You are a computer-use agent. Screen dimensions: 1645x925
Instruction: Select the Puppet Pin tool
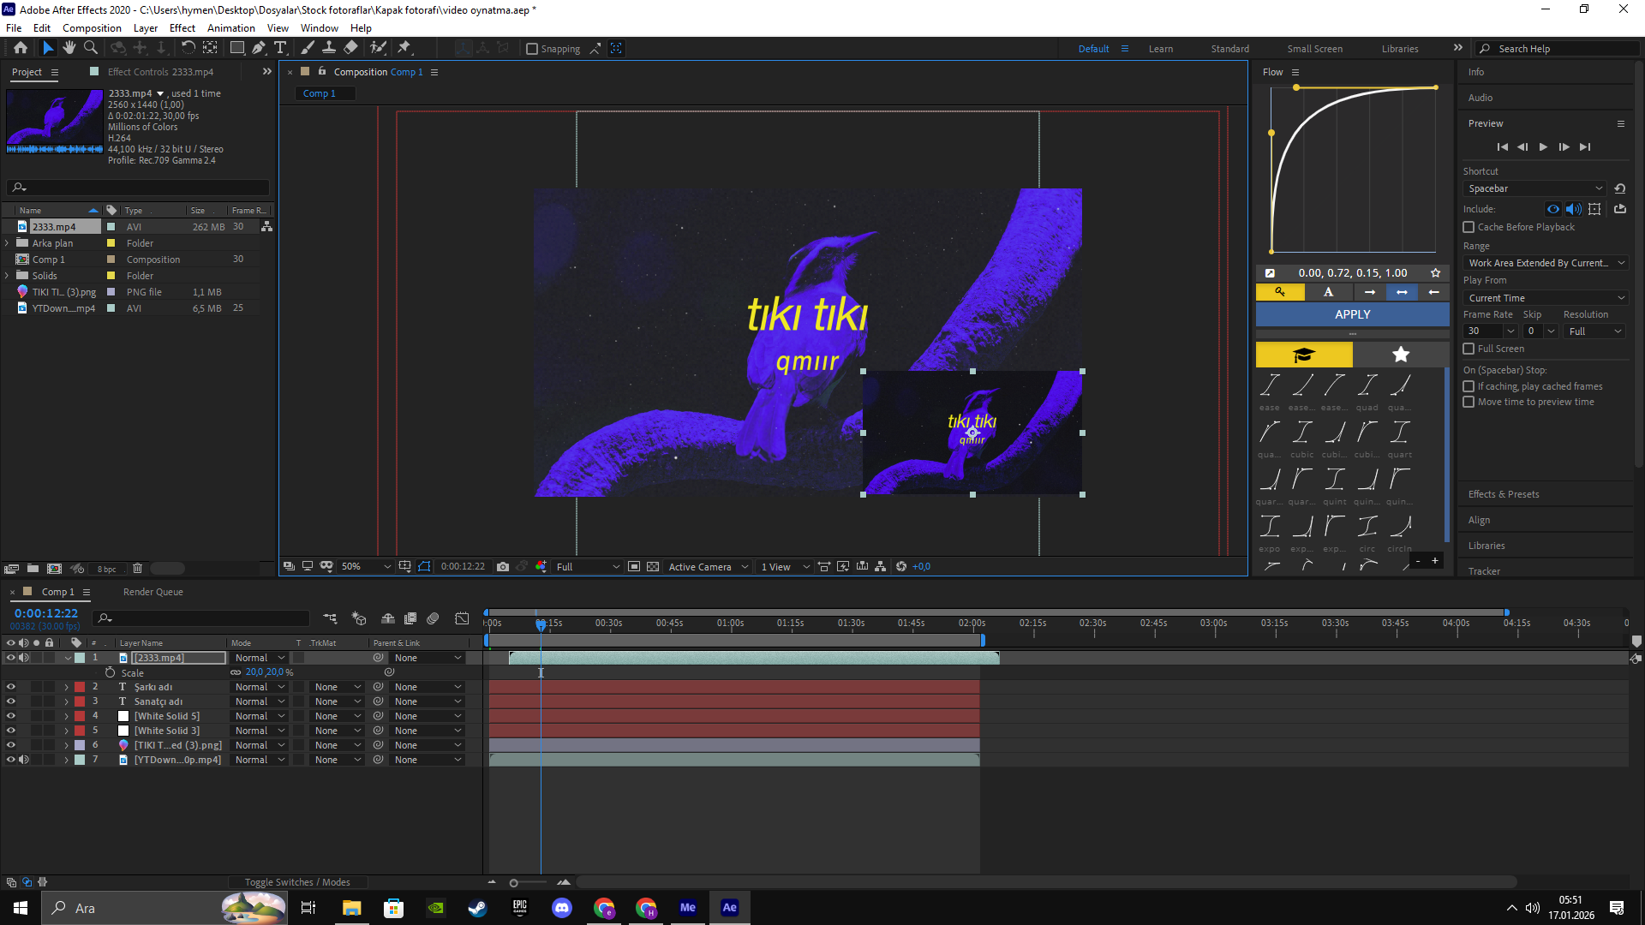(404, 48)
